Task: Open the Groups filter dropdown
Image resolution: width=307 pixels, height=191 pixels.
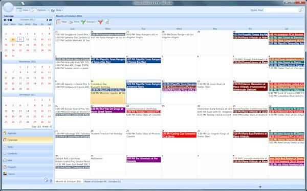Action: [x=89, y=22]
